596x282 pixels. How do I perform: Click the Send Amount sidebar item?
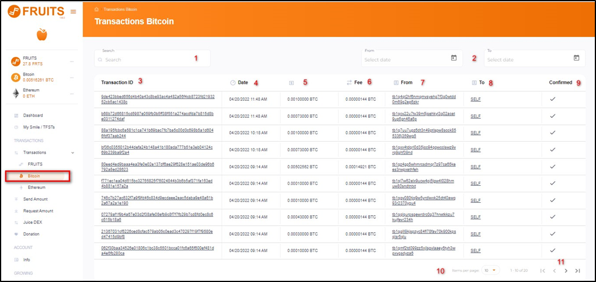coord(35,199)
